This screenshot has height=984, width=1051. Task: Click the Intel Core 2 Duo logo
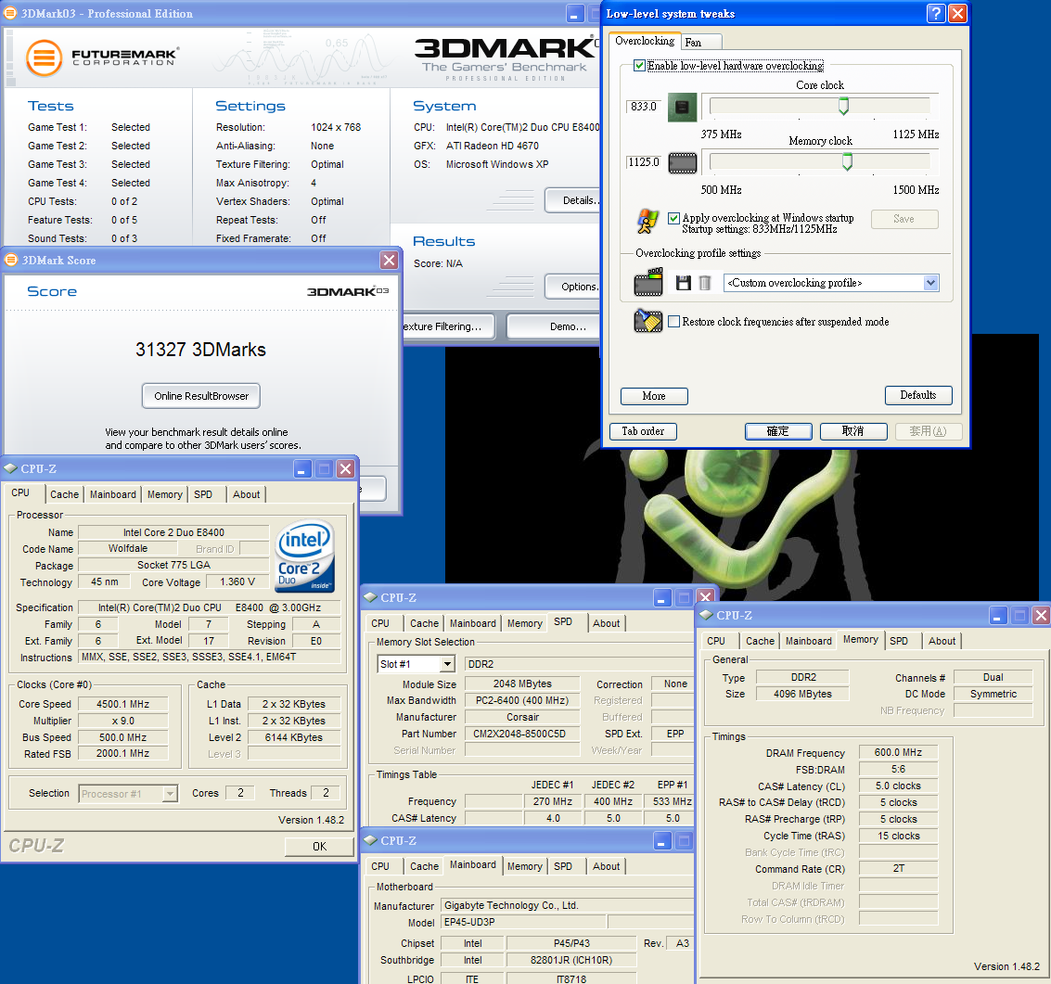pyautogui.click(x=304, y=555)
